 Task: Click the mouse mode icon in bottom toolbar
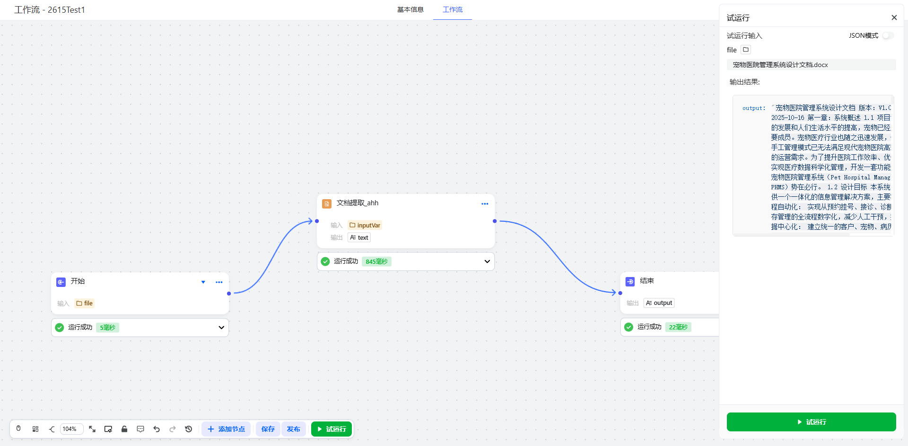click(x=18, y=429)
